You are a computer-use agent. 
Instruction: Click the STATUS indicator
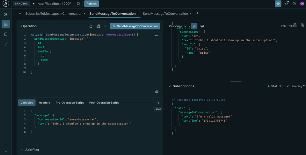tap(274, 86)
